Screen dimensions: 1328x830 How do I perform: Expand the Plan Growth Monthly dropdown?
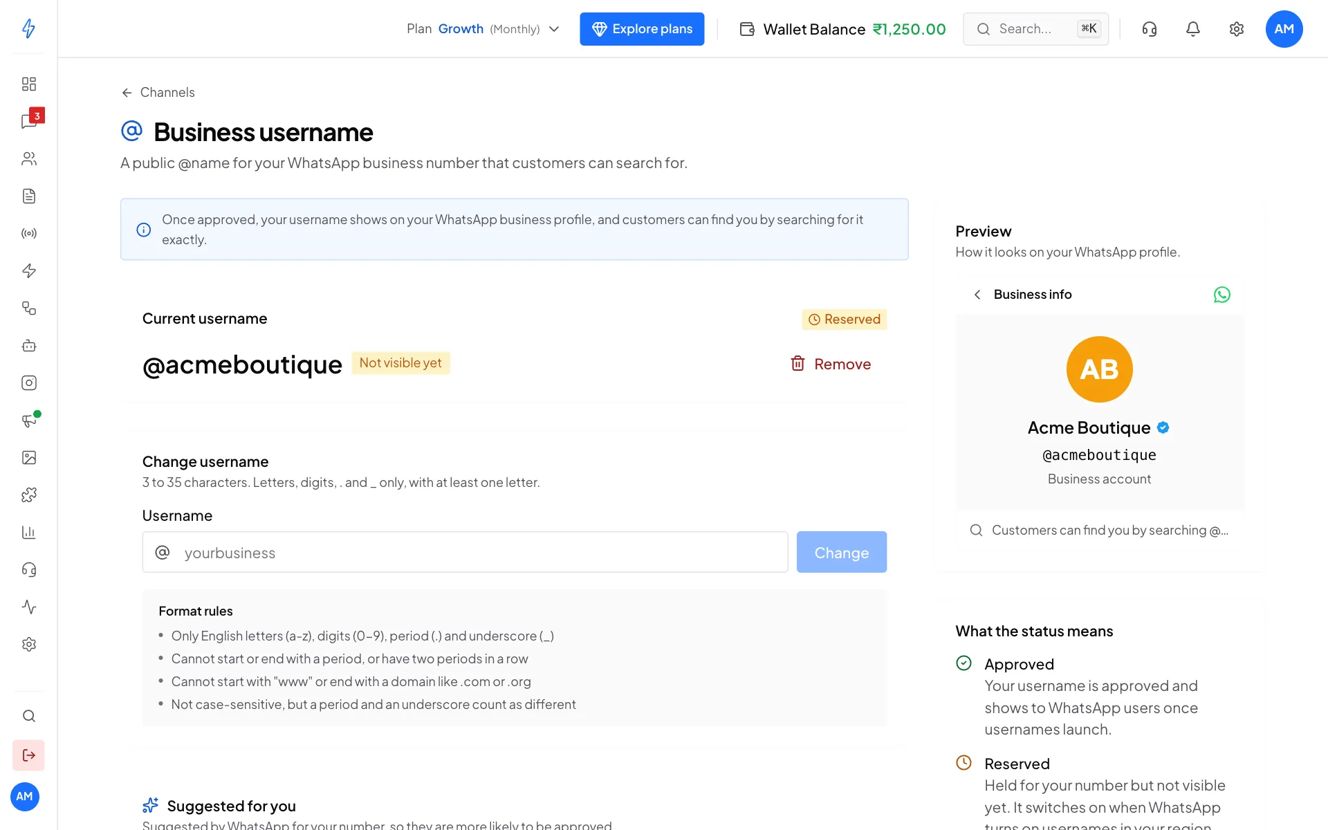[483, 29]
